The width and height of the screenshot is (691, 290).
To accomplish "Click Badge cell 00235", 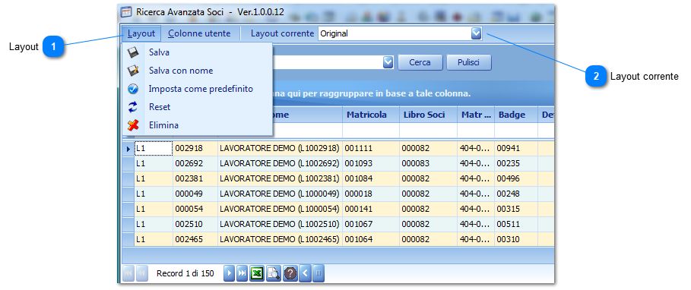I will (x=516, y=164).
